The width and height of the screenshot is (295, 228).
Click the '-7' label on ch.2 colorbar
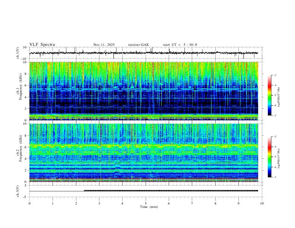pos(275,177)
